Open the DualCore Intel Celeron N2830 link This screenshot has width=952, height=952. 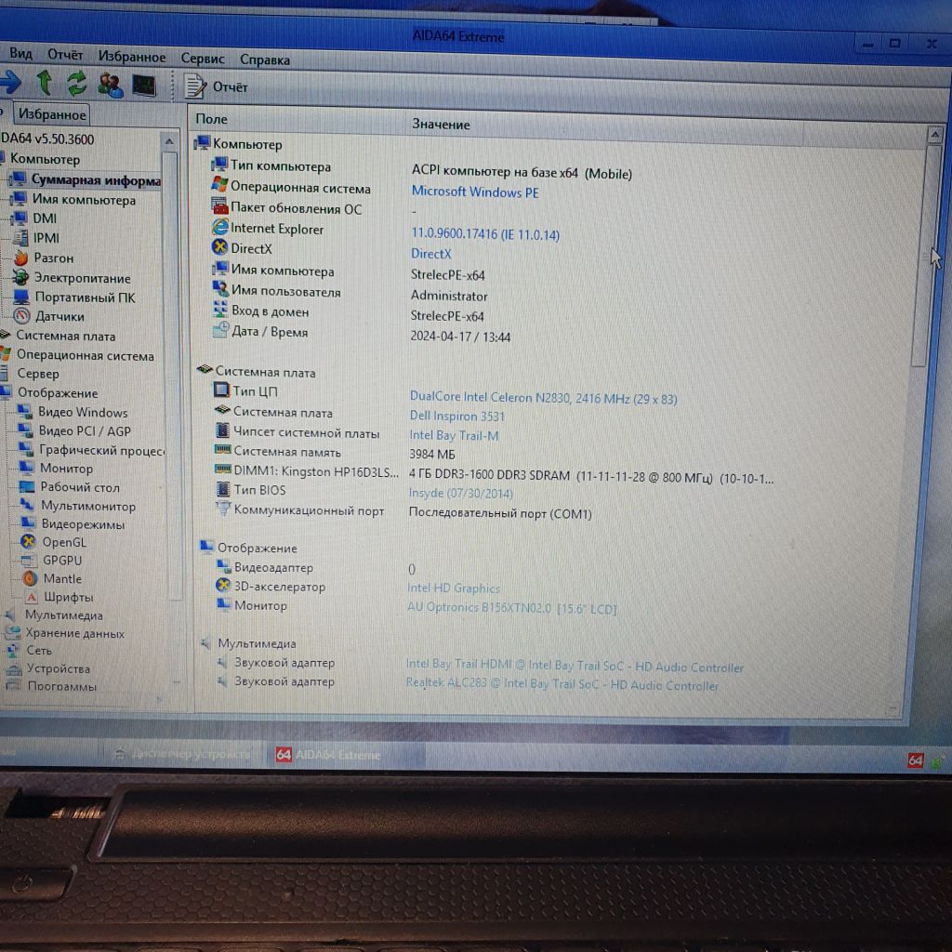543,398
